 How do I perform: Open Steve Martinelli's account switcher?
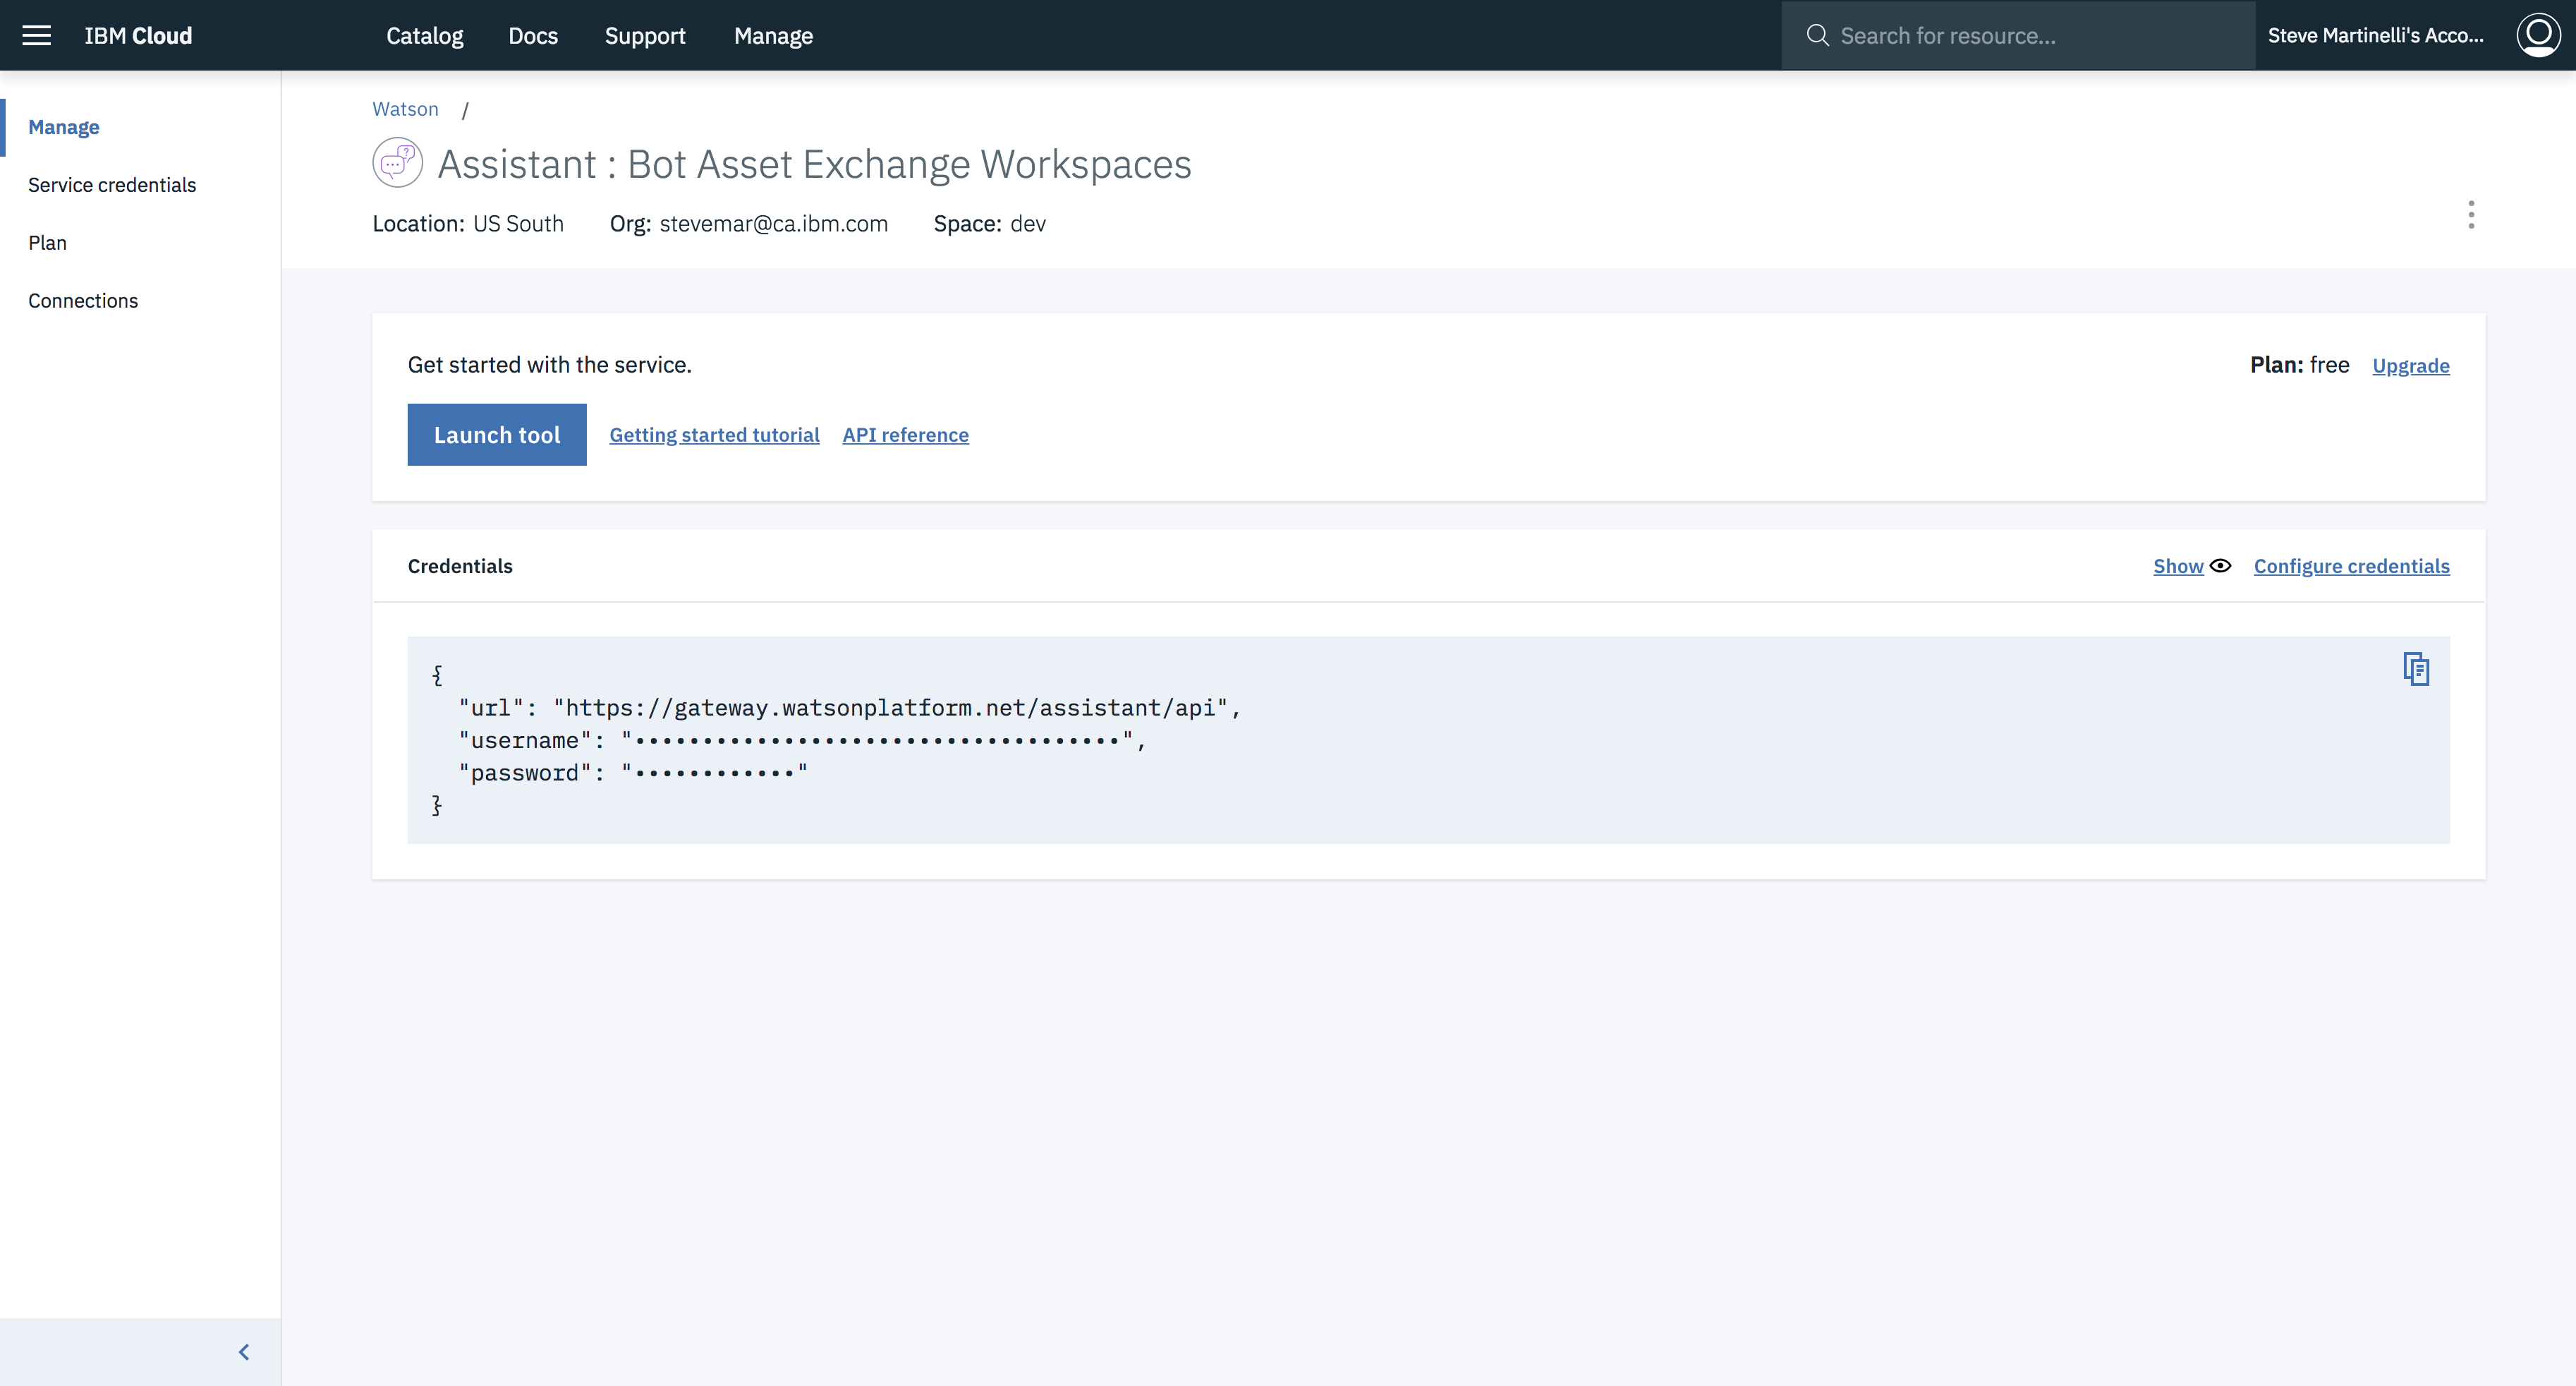point(2375,36)
